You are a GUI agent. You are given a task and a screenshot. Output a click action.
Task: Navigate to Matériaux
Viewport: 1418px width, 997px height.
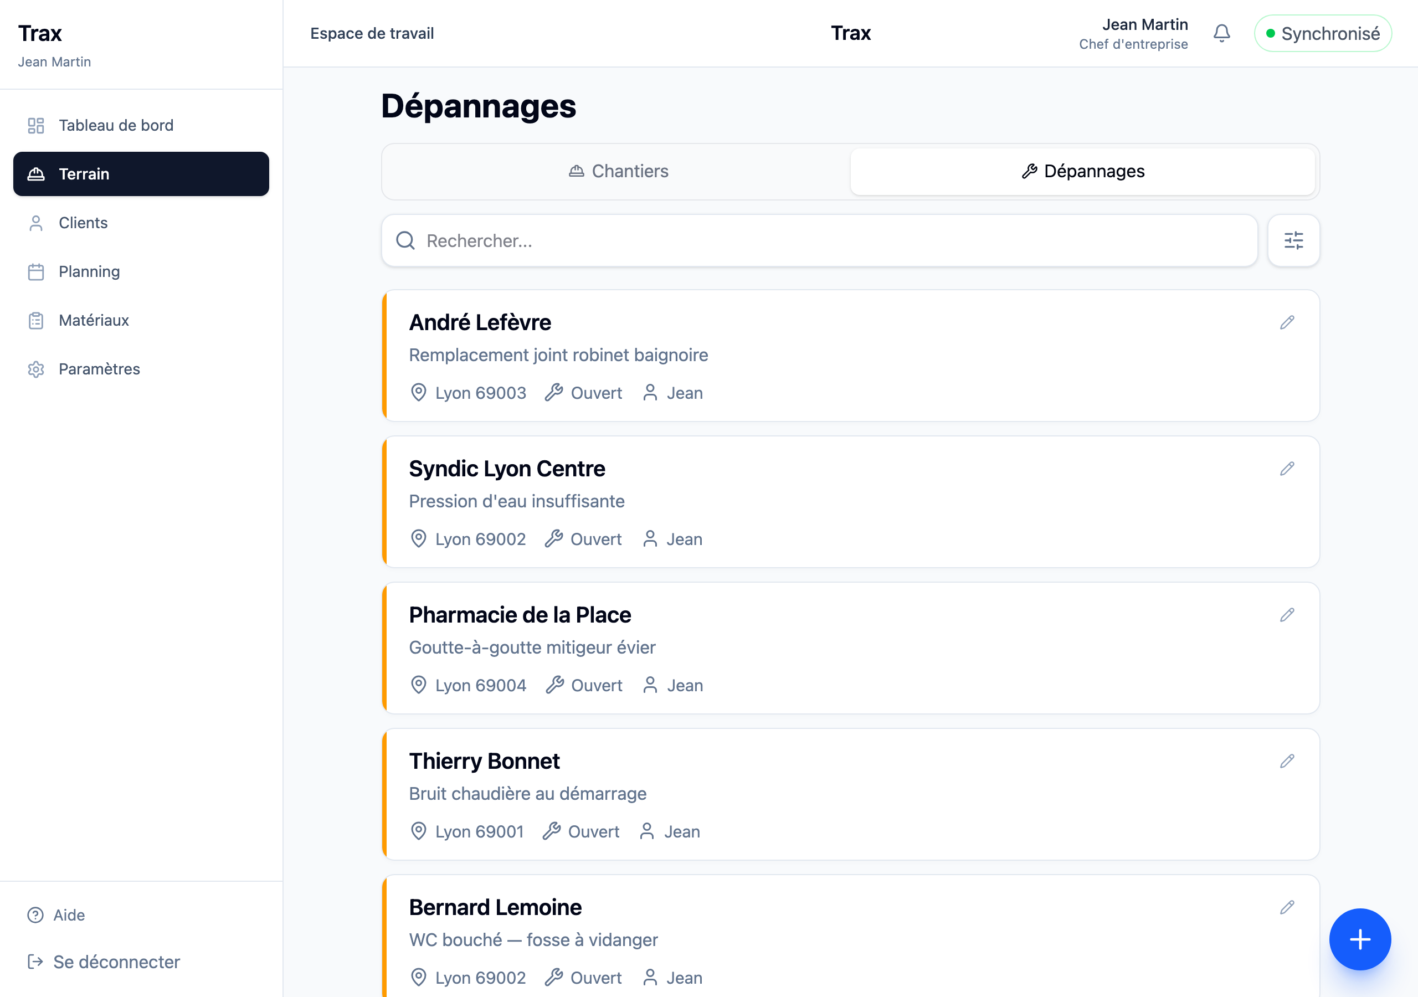click(x=141, y=321)
